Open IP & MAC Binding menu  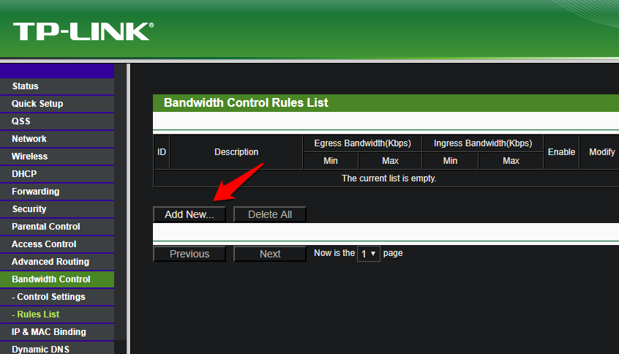pos(57,332)
